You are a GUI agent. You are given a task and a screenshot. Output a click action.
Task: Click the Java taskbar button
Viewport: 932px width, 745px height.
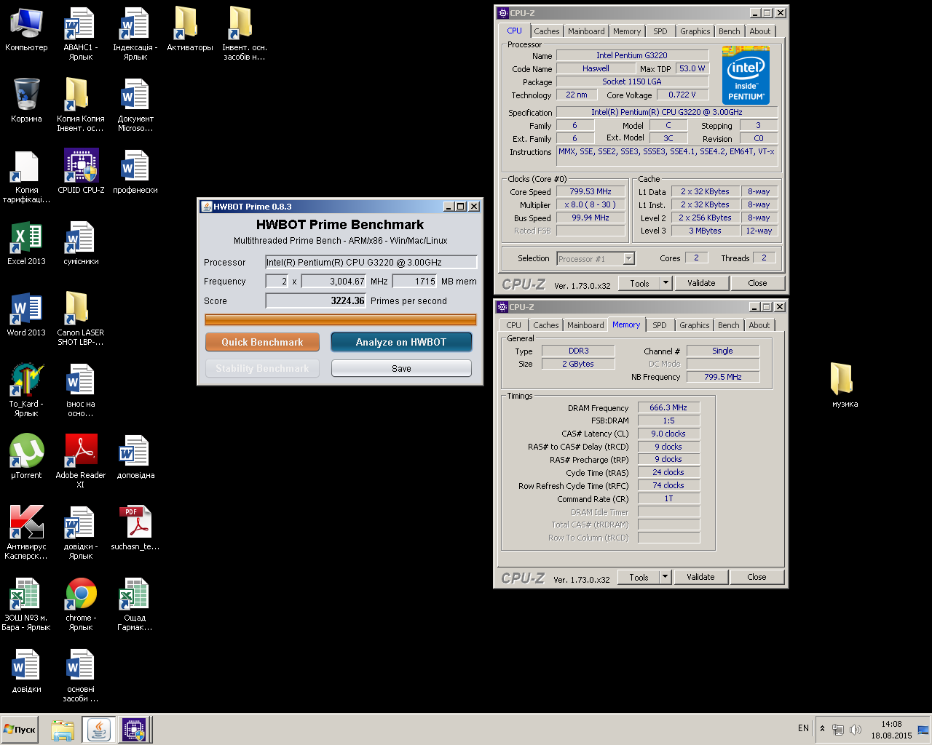tap(99, 730)
